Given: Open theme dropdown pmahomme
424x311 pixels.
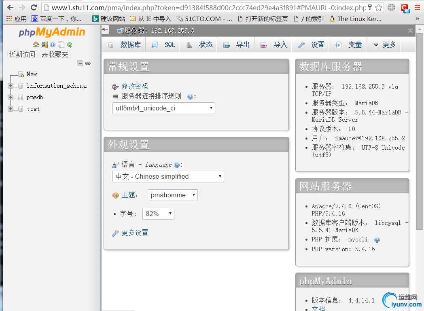Looking at the screenshot, I should pyautogui.click(x=172, y=195).
